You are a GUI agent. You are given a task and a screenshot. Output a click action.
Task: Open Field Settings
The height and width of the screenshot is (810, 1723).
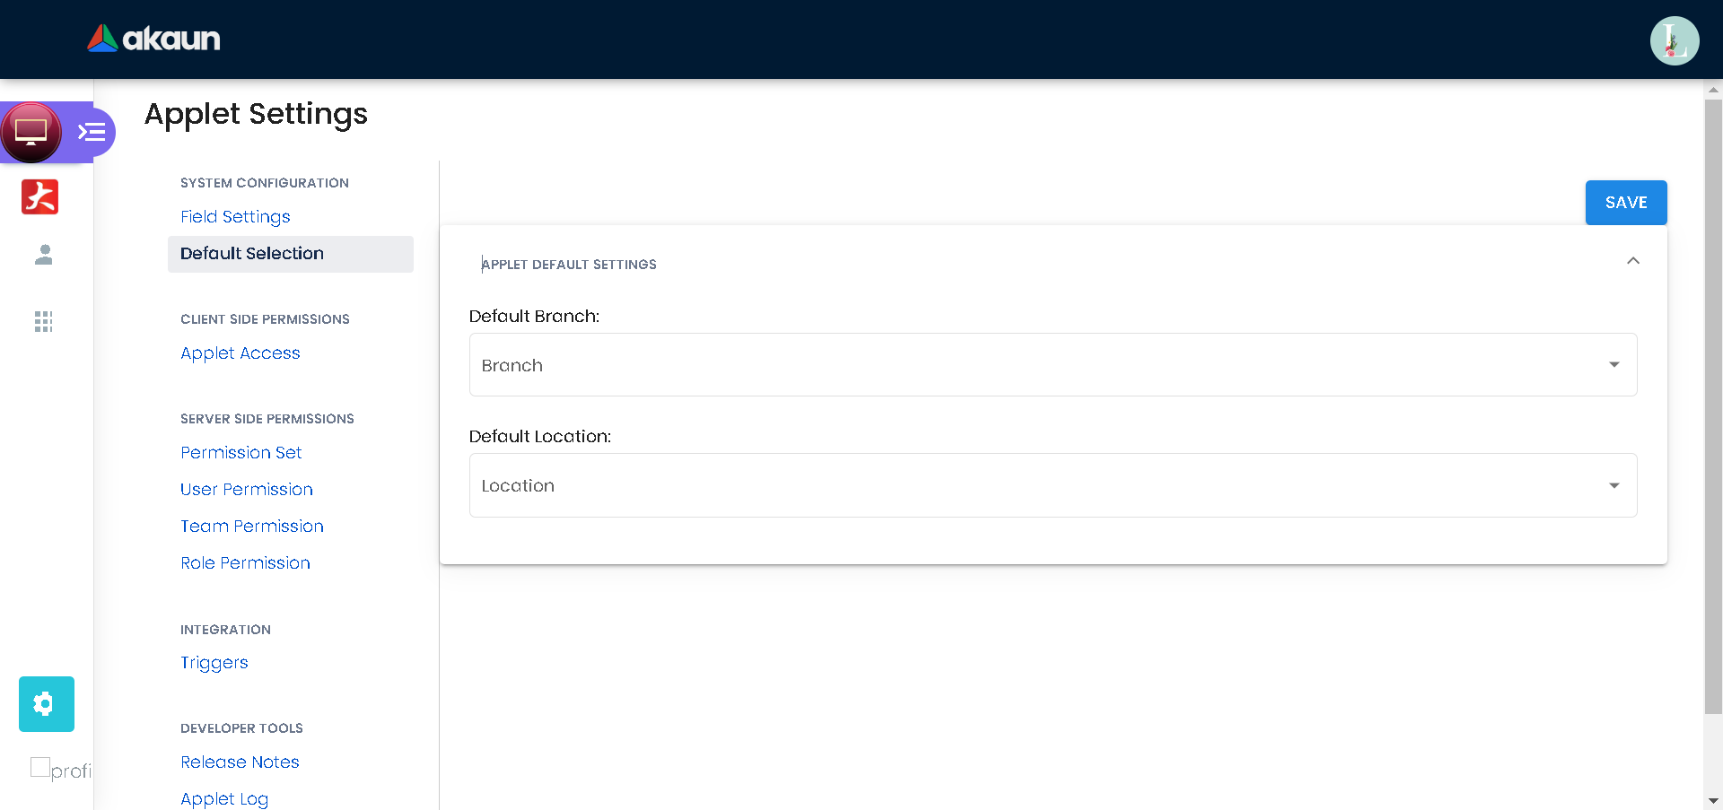tap(235, 216)
